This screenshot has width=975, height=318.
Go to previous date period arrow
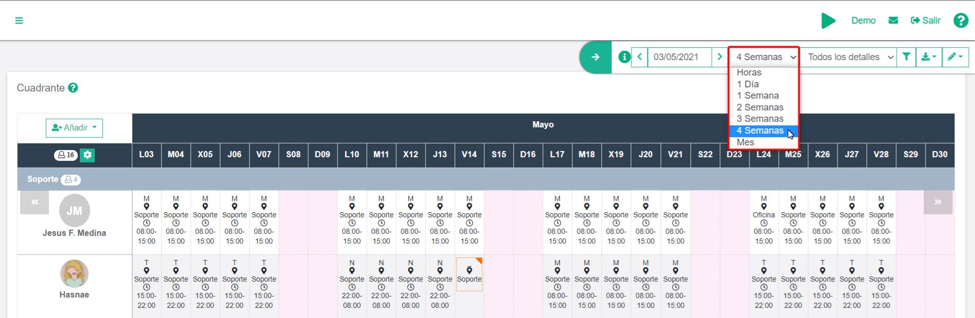(x=639, y=57)
